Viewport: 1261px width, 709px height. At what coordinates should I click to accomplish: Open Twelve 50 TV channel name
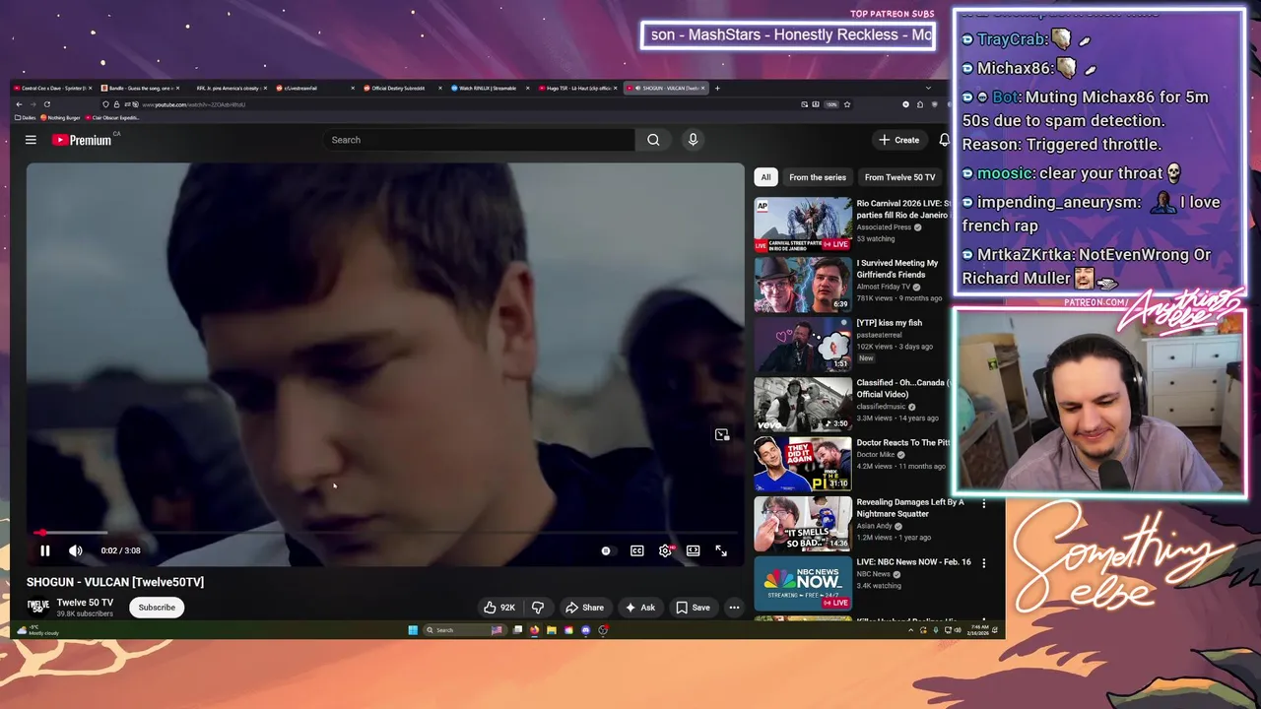point(85,603)
